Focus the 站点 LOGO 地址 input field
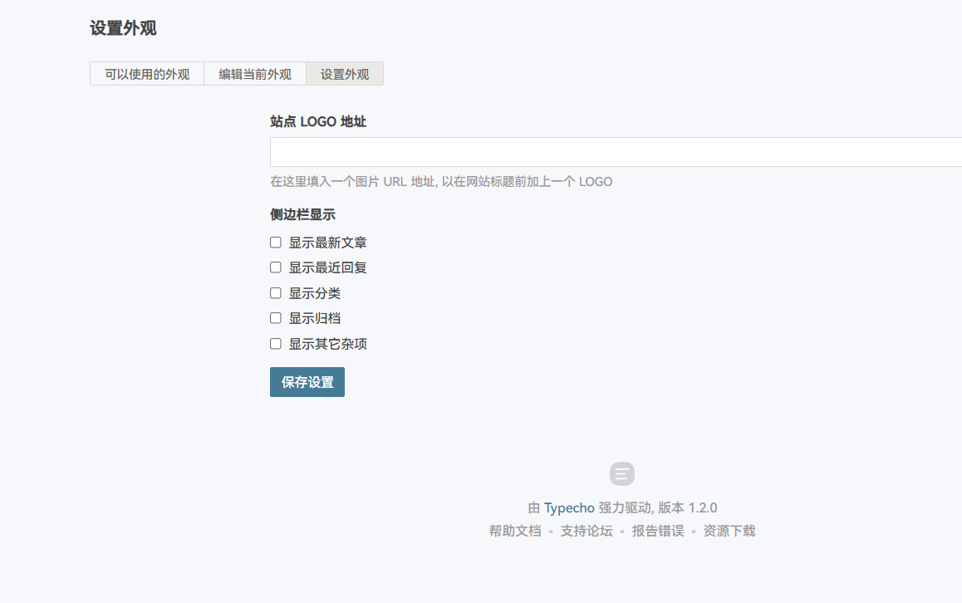962x603 pixels. [582, 151]
